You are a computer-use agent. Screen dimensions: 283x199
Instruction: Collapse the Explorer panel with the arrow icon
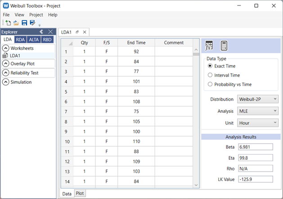[41, 32]
